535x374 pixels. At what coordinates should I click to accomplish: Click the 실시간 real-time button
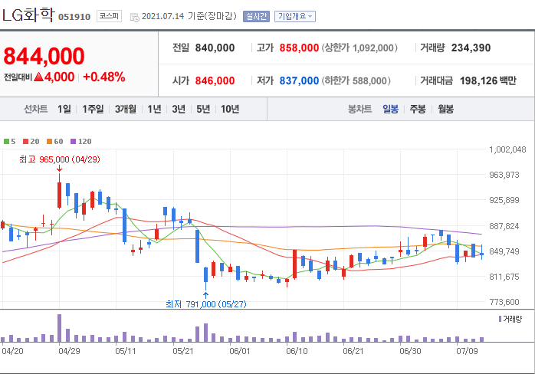click(256, 16)
